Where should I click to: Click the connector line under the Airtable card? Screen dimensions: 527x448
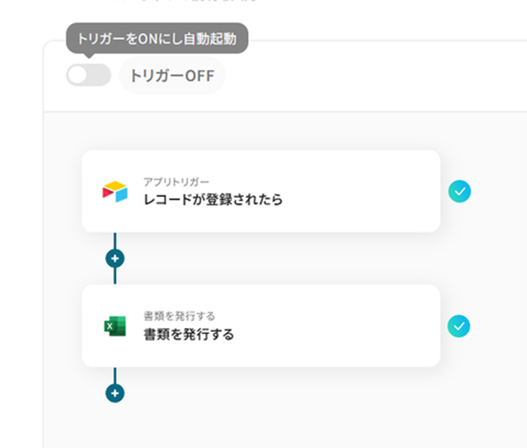pos(115,240)
